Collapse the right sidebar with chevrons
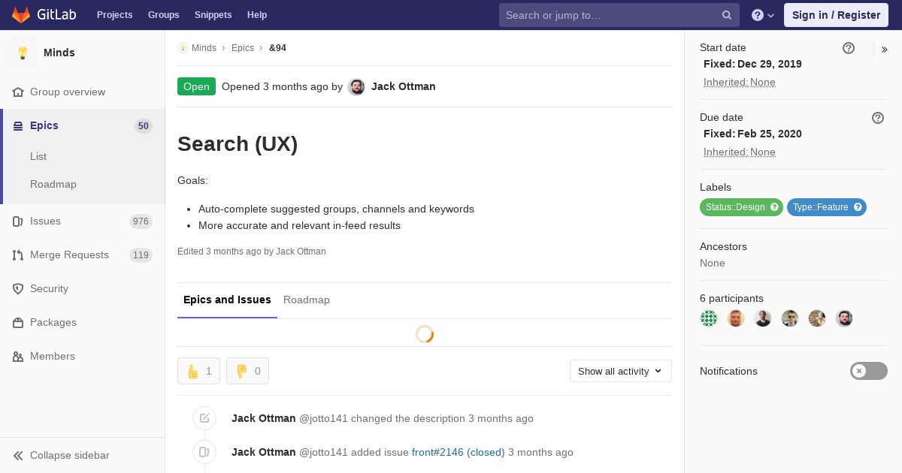This screenshot has height=473, width=902. click(885, 50)
